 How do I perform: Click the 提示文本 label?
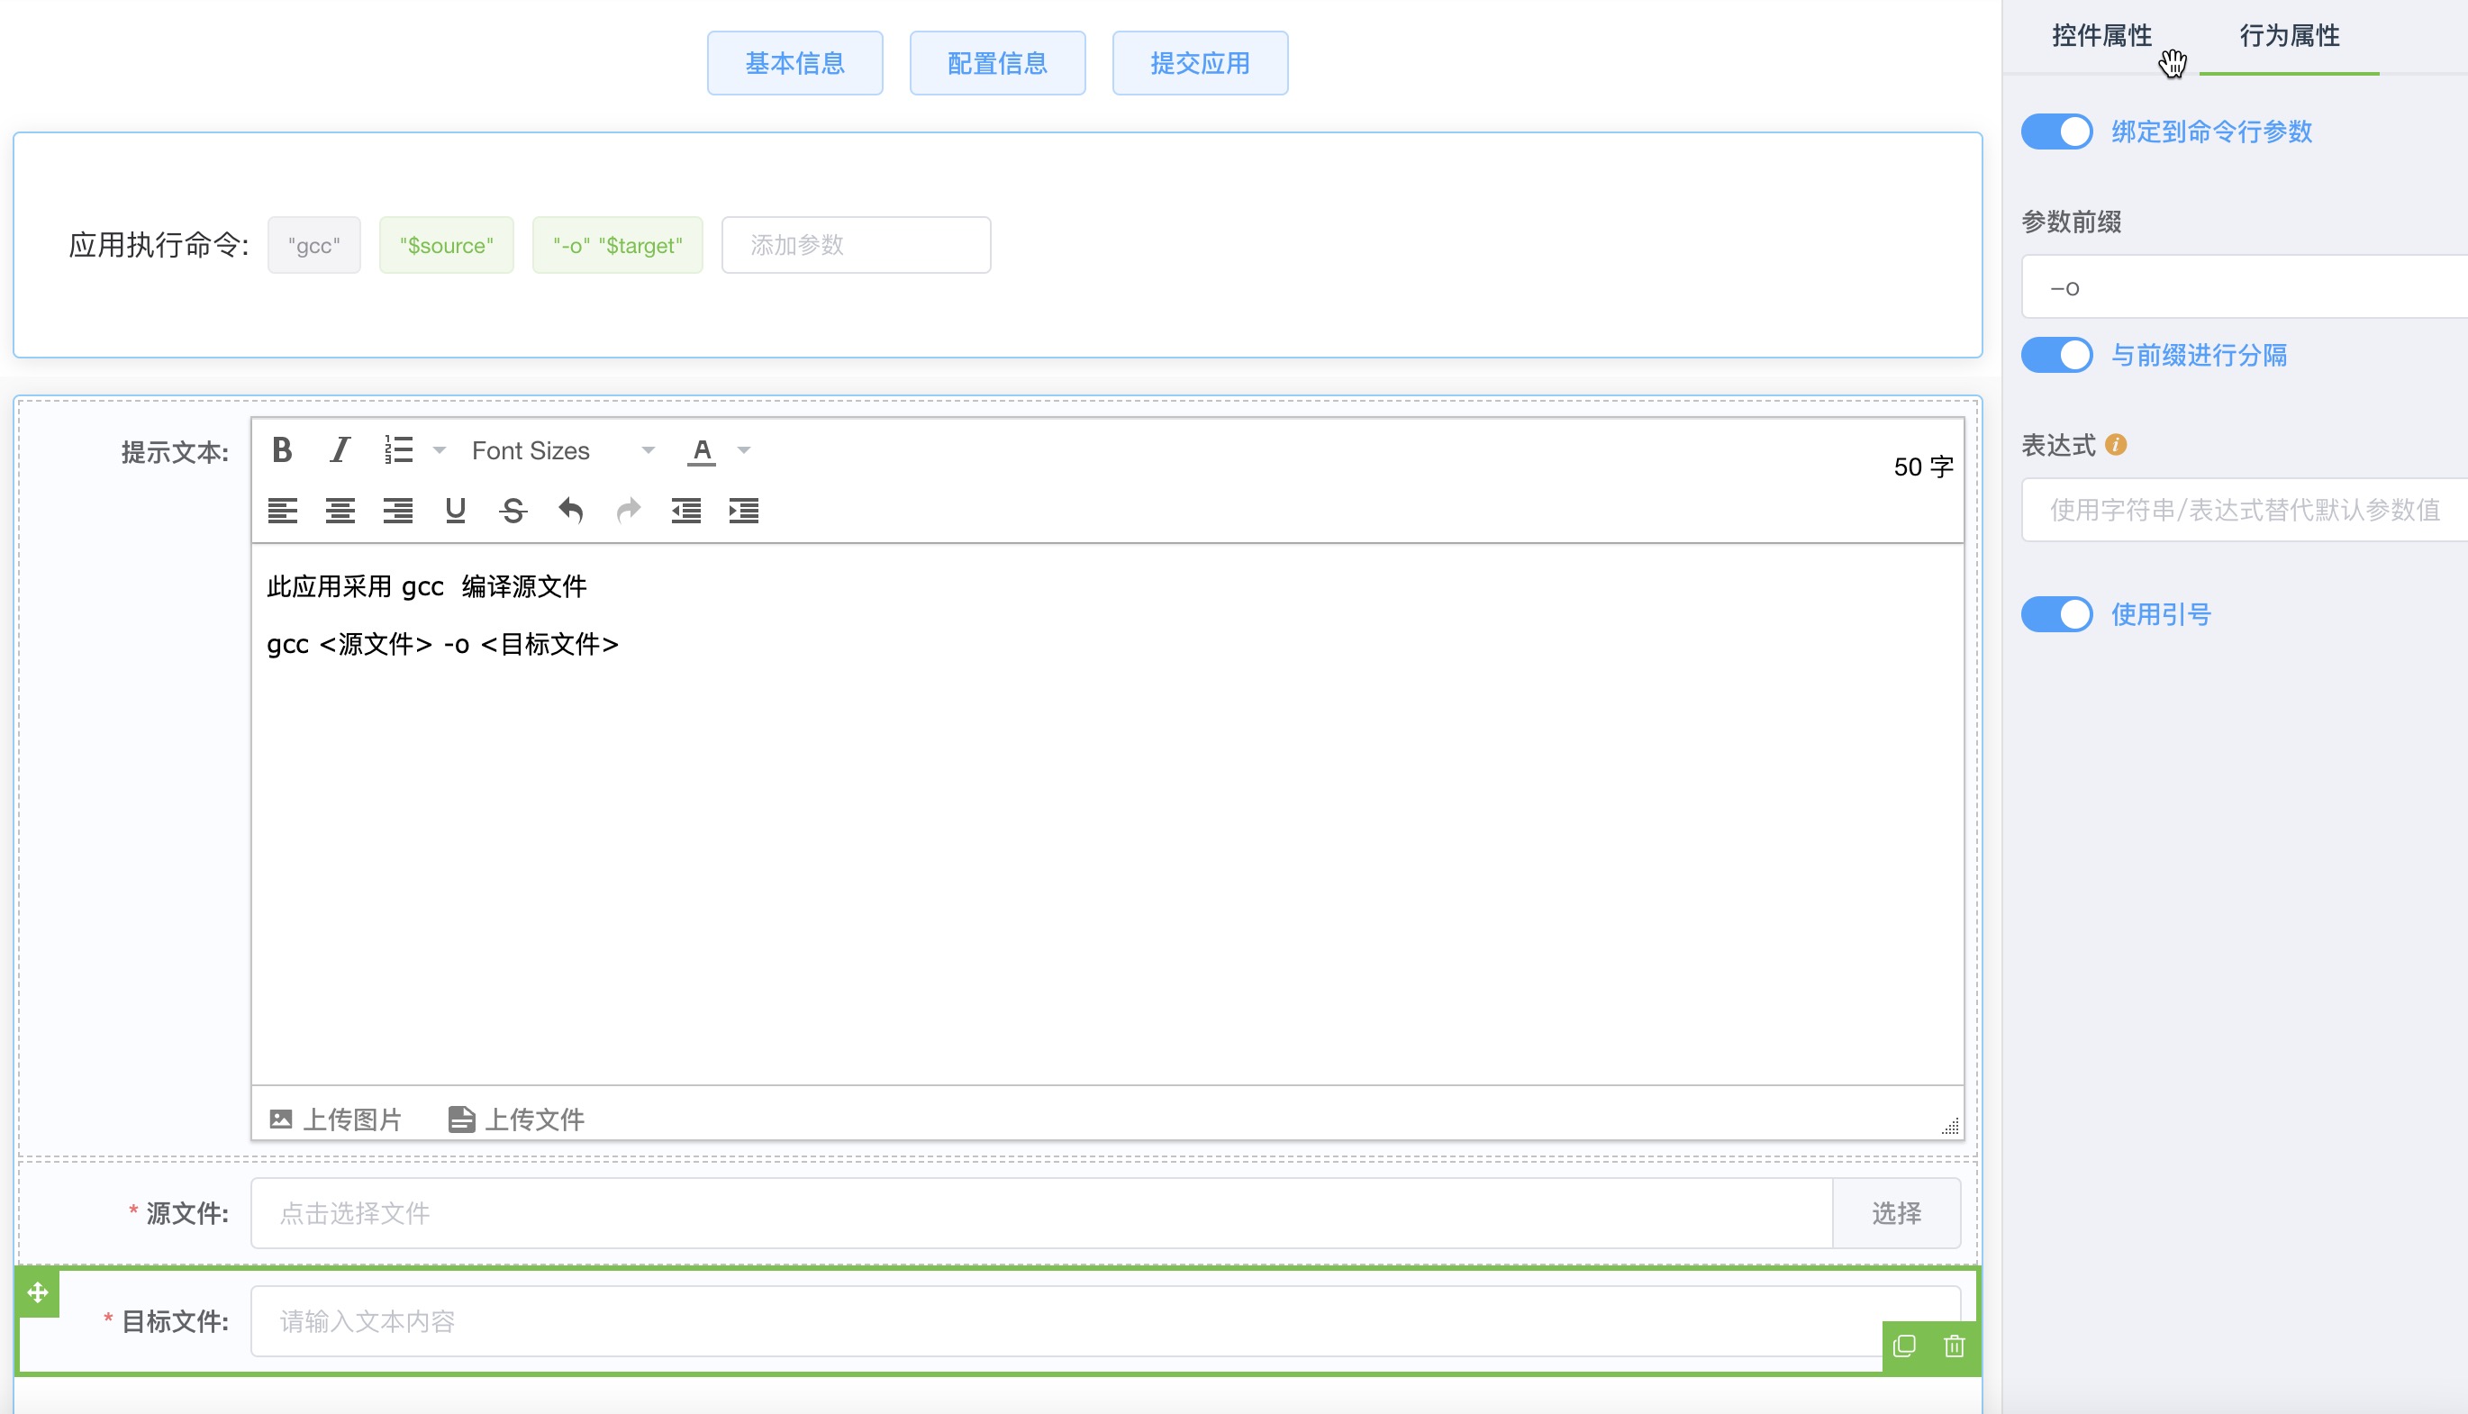coord(175,452)
